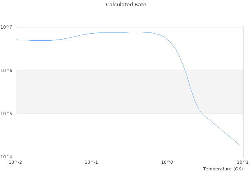Click the "Calculated Rate" chart title
Image resolution: width=251 pixels, height=188 pixels.
(x=126, y=5)
